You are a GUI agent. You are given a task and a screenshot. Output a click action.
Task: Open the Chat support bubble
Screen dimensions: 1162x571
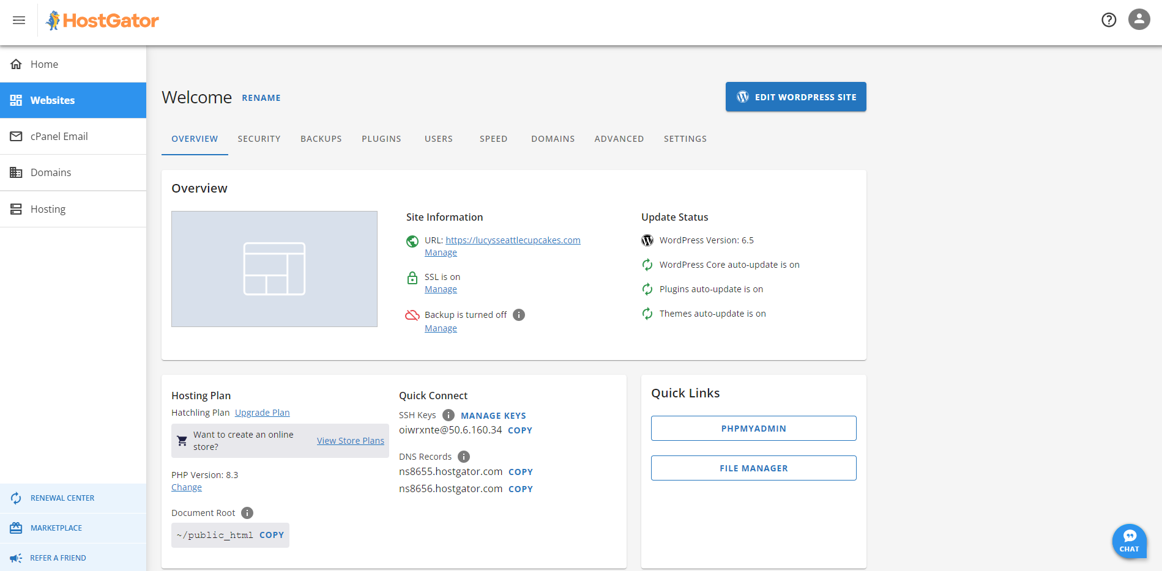point(1130,541)
